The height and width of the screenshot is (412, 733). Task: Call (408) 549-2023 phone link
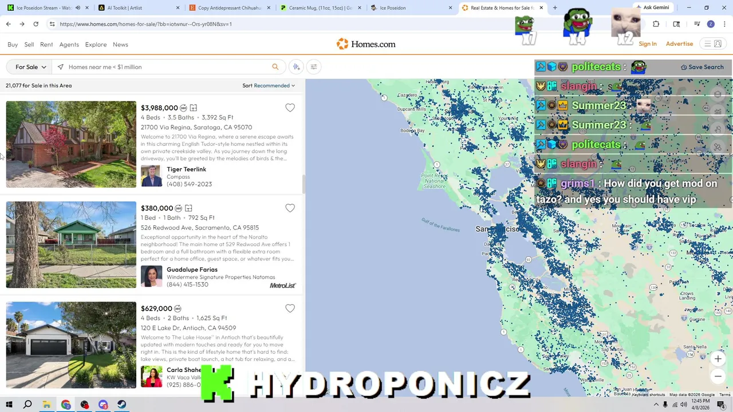tap(189, 184)
